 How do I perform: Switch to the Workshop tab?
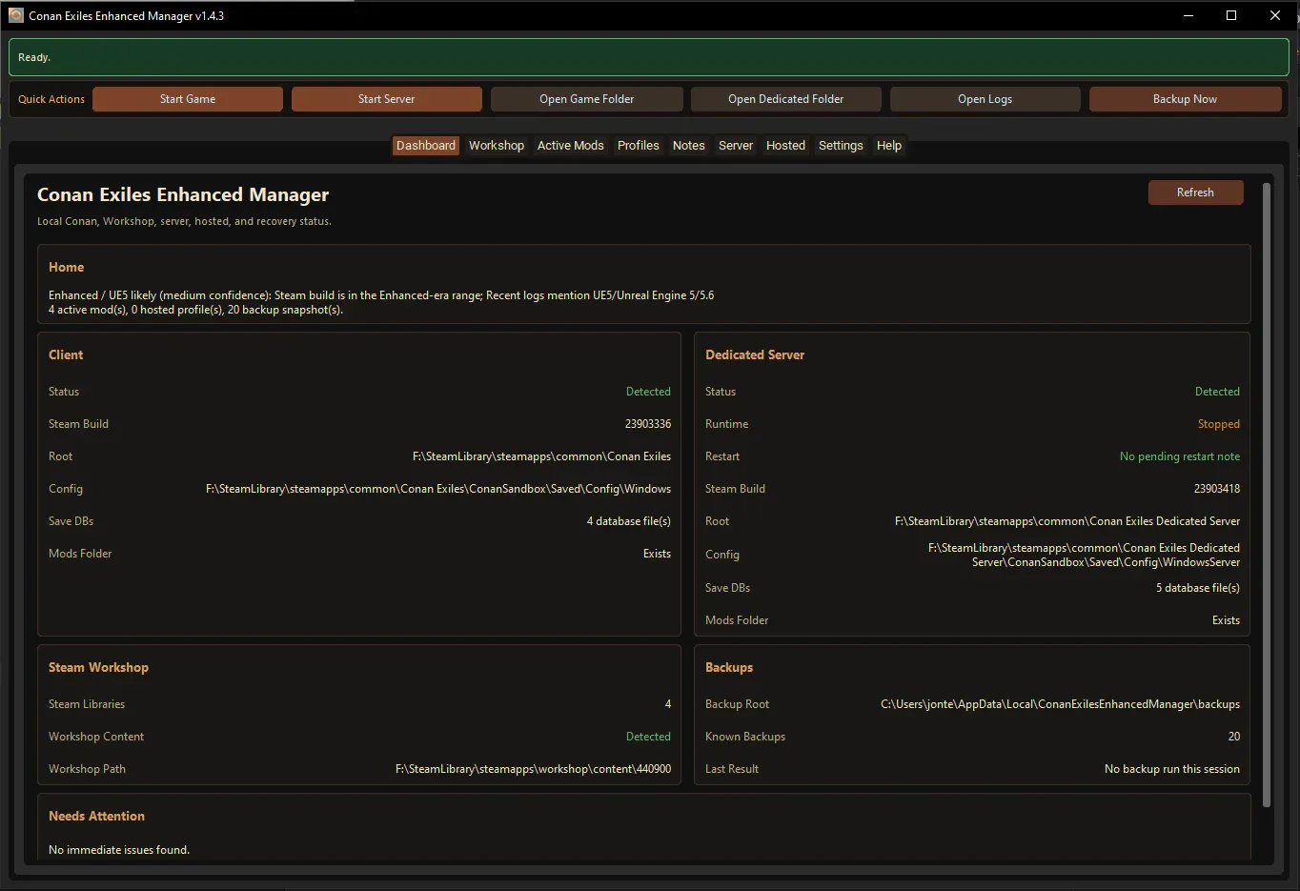[497, 146]
